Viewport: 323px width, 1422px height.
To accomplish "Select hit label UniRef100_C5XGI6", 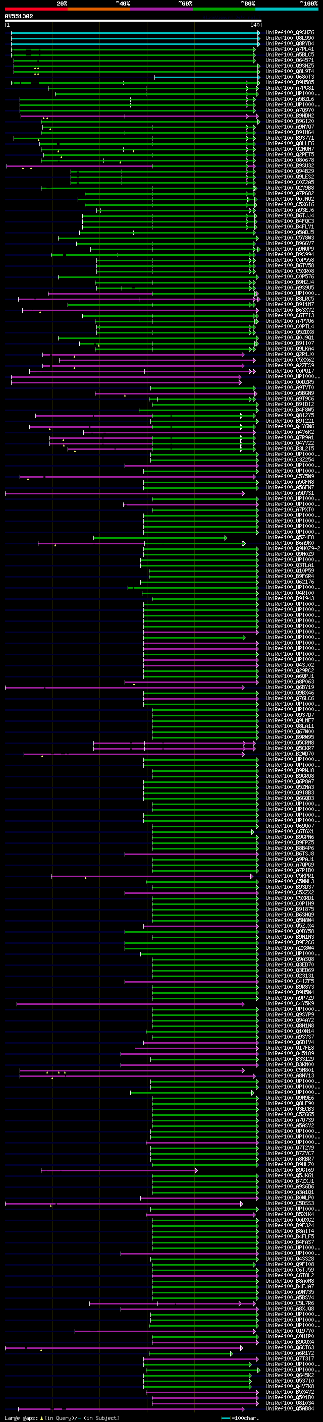I will pyautogui.click(x=290, y=204).
